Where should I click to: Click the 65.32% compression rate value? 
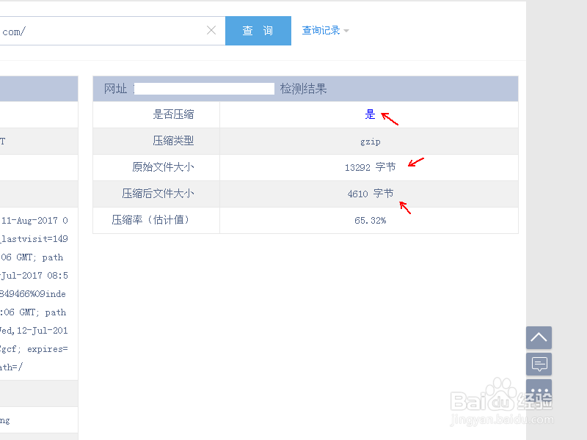click(x=371, y=220)
